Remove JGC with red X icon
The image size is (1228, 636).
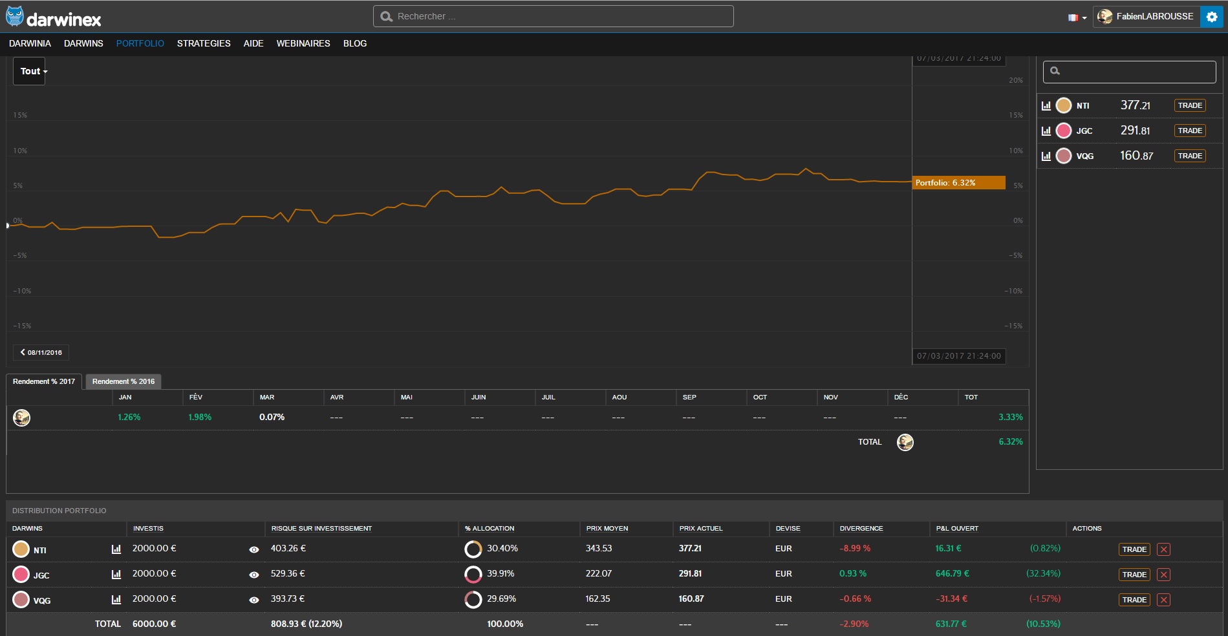tap(1163, 575)
